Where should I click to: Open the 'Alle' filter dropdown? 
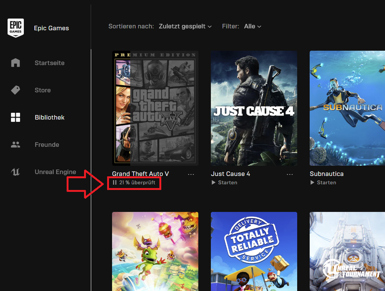(x=253, y=26)
